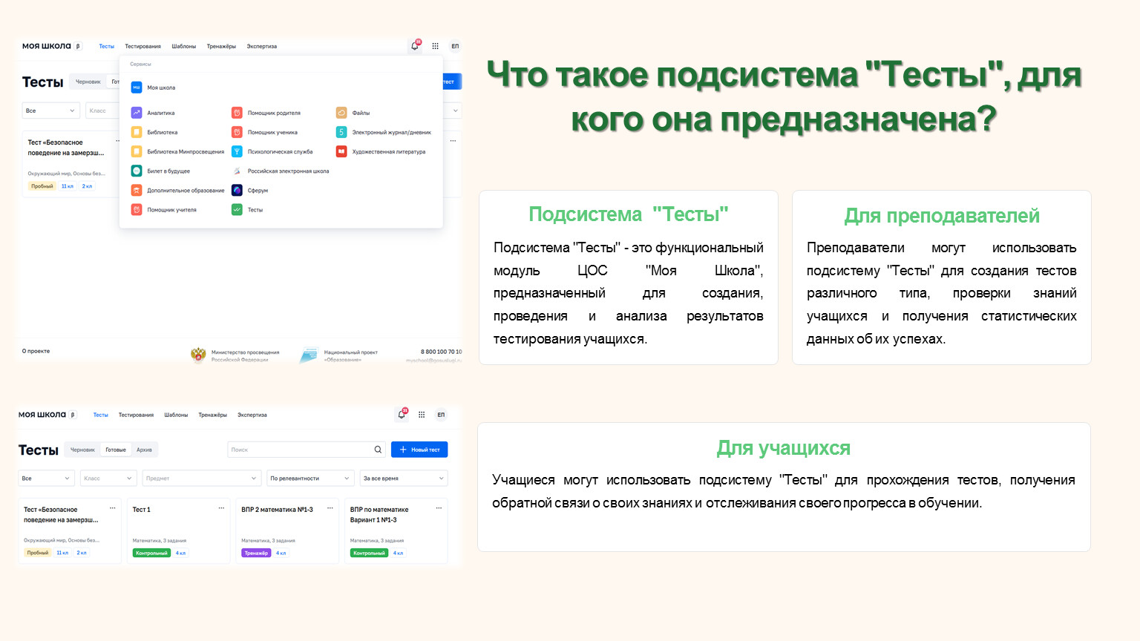Open Библиотека service icon in services menu

137,132
